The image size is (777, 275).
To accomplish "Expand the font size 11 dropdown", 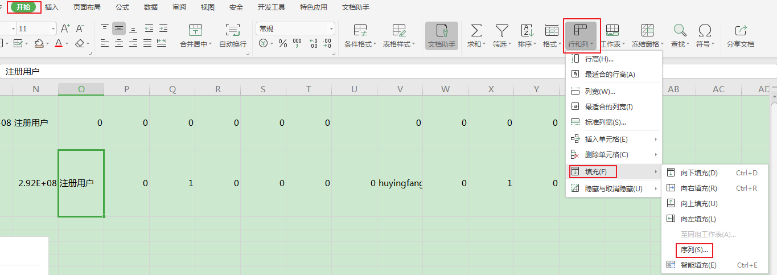I will tap(54, 28).
